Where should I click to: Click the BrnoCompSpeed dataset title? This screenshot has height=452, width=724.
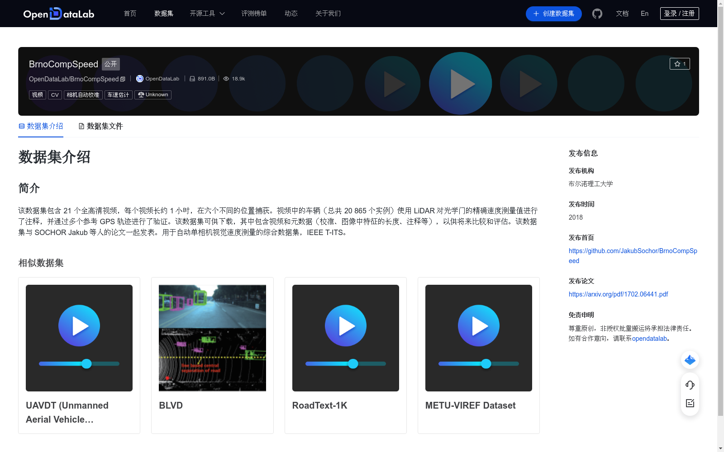coord(63,64)
